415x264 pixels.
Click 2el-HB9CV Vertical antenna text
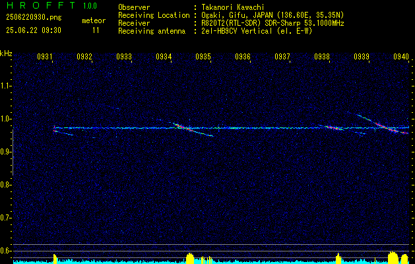pyautogui.click(x=257, y=31)
